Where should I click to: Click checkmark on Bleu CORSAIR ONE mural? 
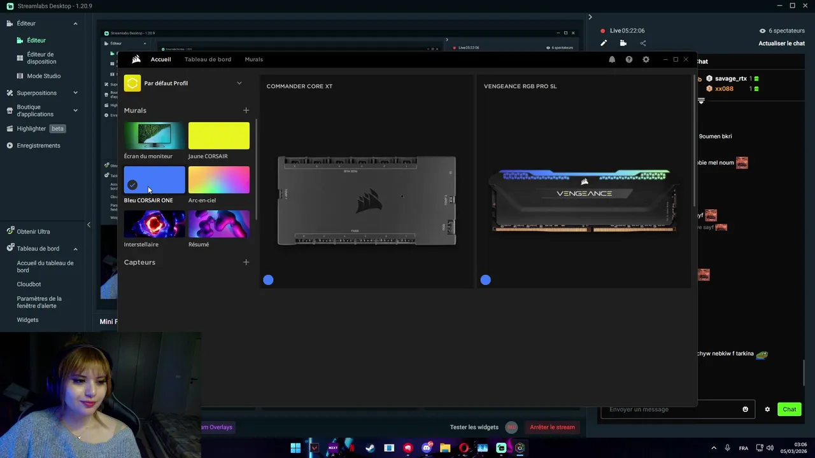click(x=132, y=185)
